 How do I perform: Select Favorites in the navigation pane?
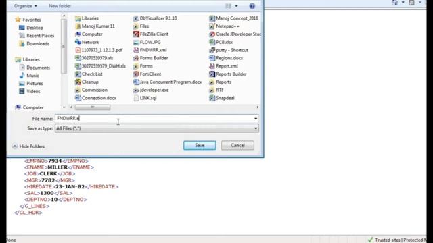28,20
